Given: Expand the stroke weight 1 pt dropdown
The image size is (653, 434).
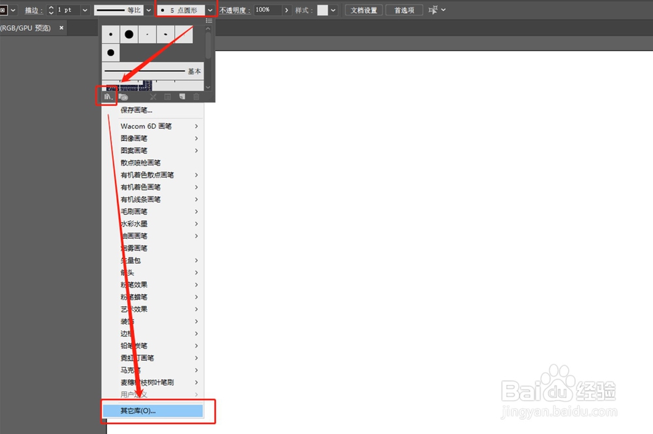Looking at the screenshot, I should pos(85,10).
